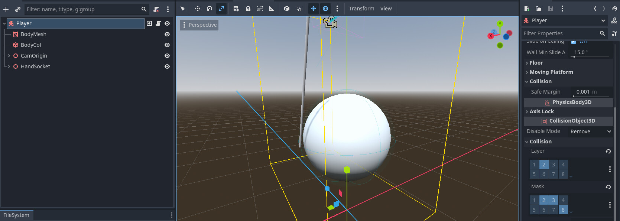Open the object history icon
This screenshot has height=221, width=620.
point(614,9)
